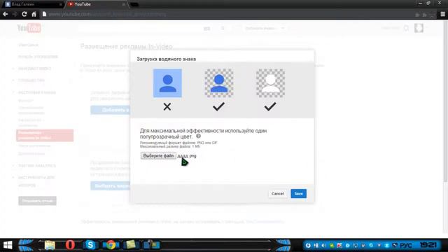The height and width of the screenshot is (252, 448).
Task: Click the gray button at sidebar bottom
Action: point(37,201)
